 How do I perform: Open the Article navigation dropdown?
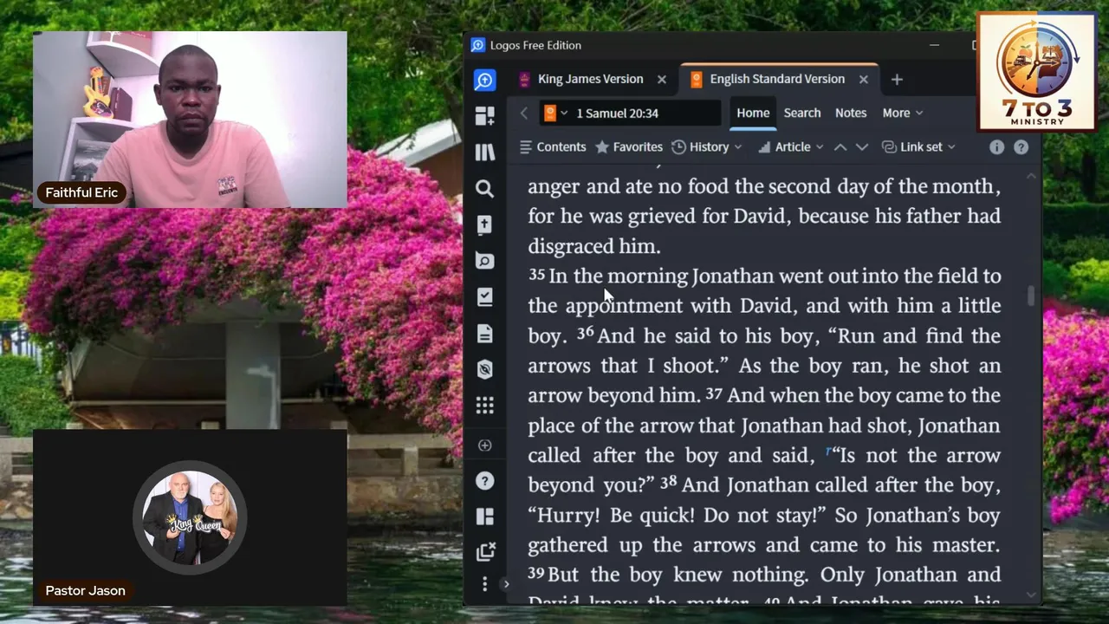(790, 147)
